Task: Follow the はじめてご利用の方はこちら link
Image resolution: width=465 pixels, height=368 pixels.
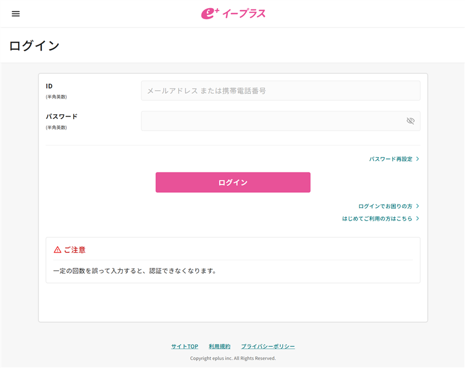Action: coord(377,219)
